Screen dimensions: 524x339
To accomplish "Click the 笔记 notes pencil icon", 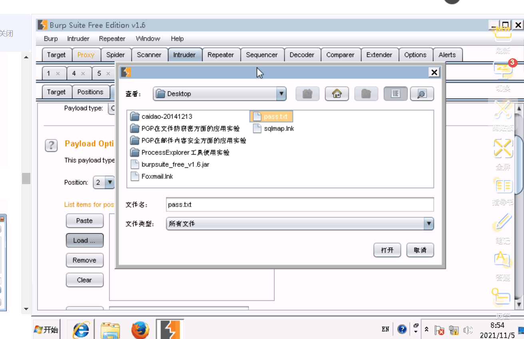I will click(x=502, y=222).
